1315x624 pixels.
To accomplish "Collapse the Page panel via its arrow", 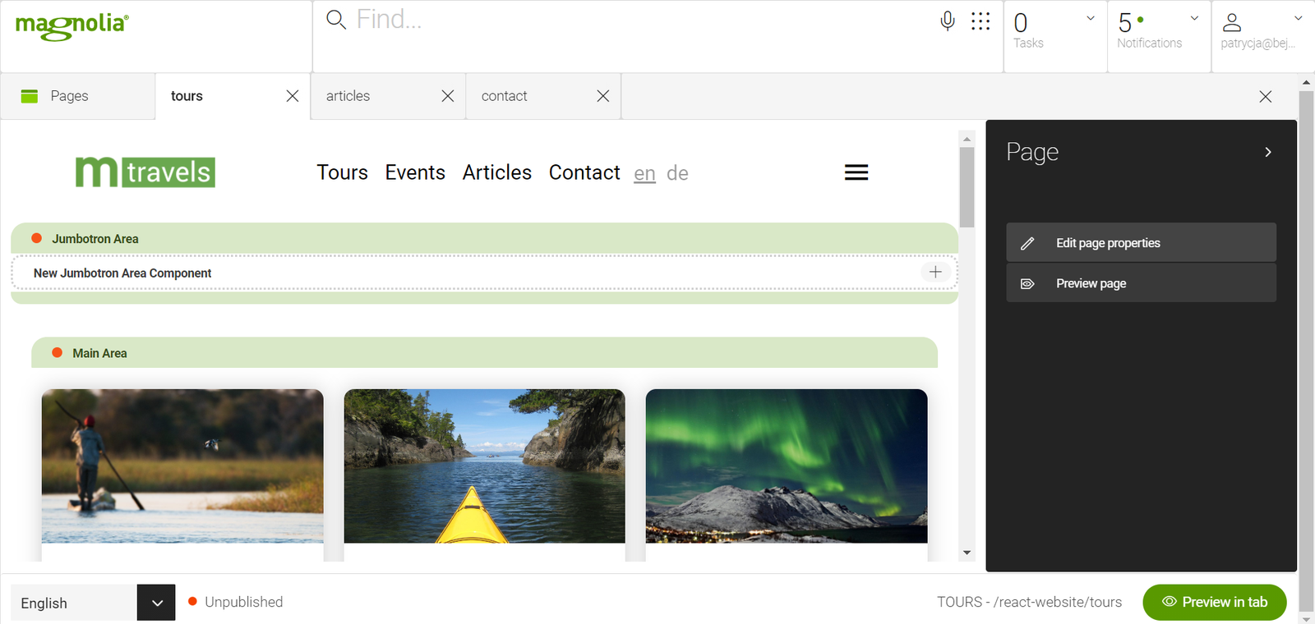I will pyautogui.click(x=1268, y=151).
